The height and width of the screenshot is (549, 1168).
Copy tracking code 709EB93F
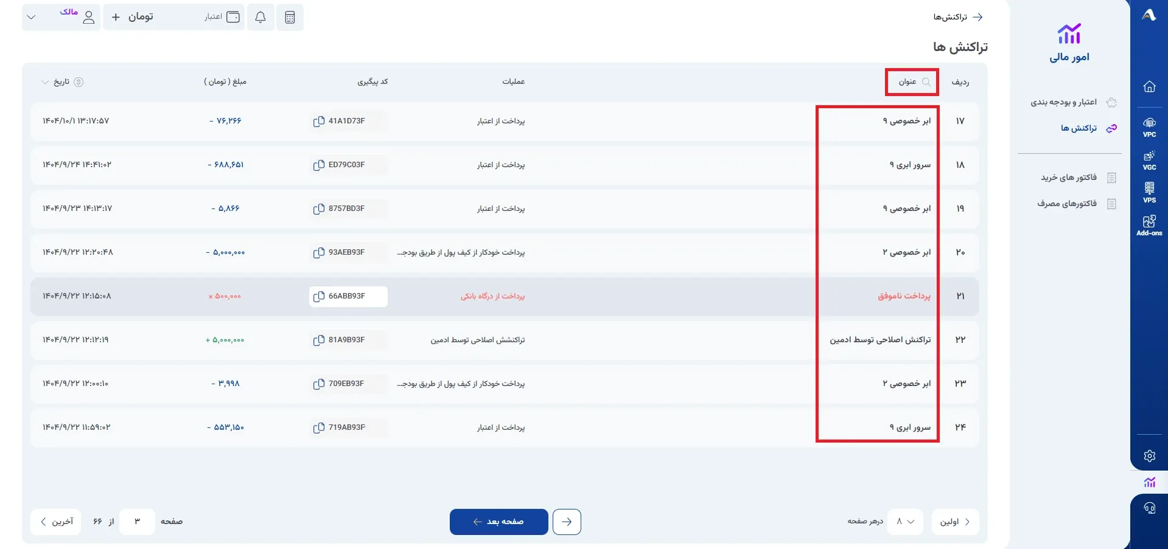(318, 384)
